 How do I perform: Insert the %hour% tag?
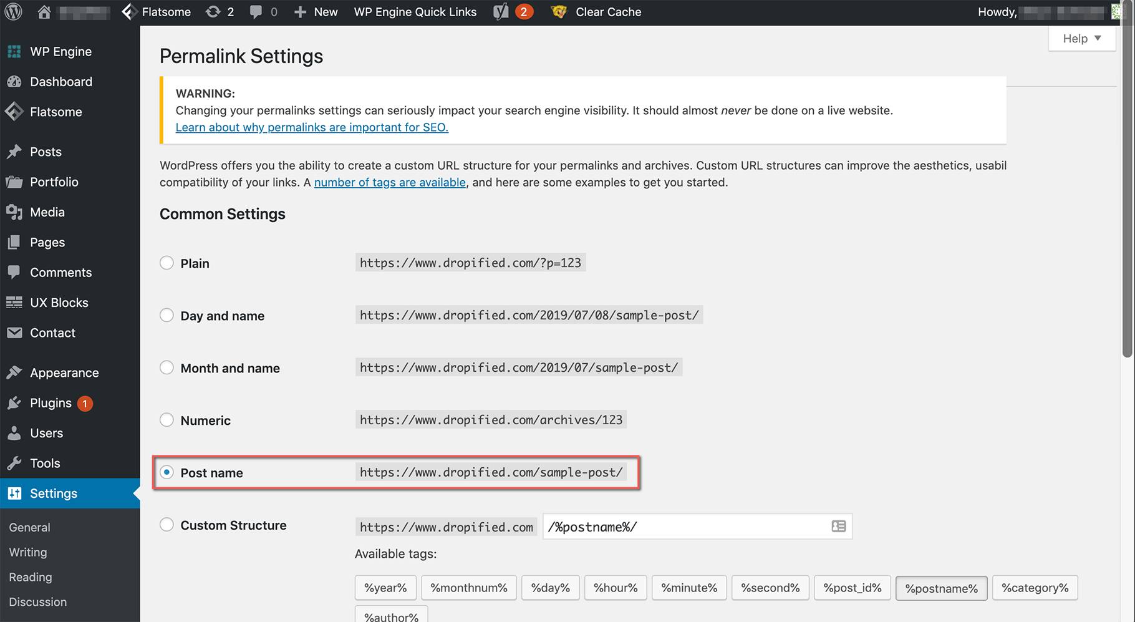[x=616, y=588]
